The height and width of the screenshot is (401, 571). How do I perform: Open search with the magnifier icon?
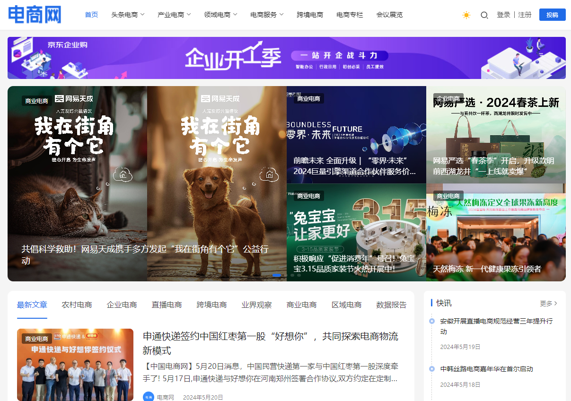[x=484, y=15]
